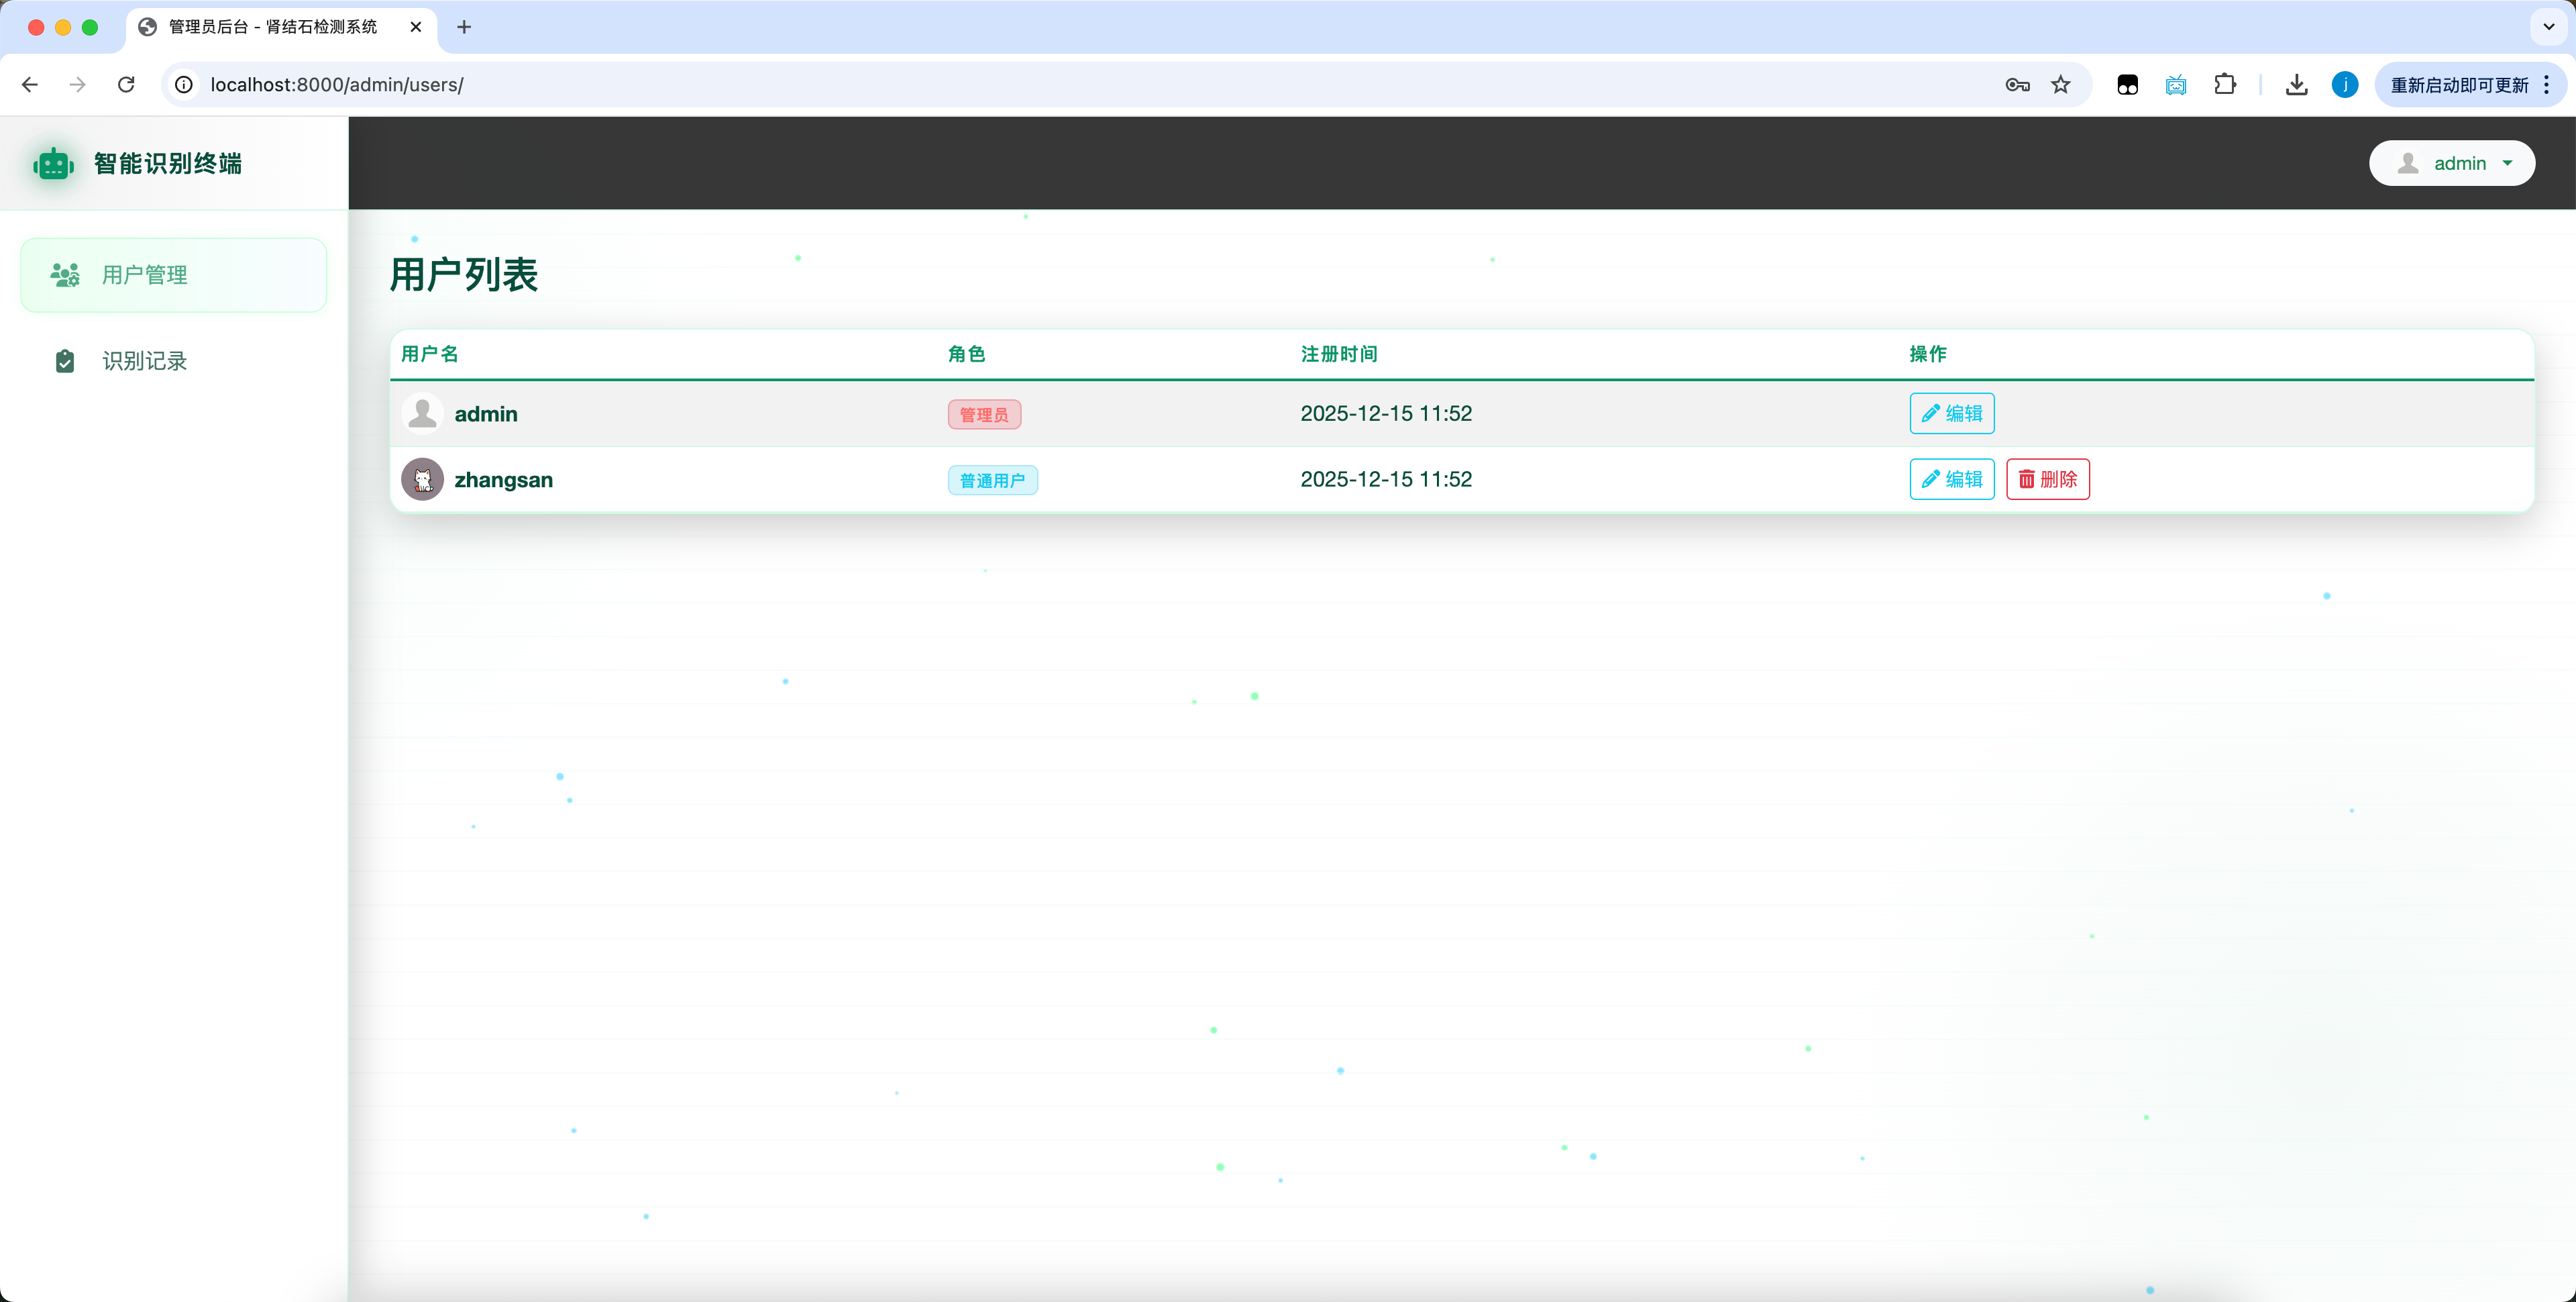Edit the zhangsan user
Image resolution: width=2576 pixels, height=1302 pixels.
(x=1951, y=479)
